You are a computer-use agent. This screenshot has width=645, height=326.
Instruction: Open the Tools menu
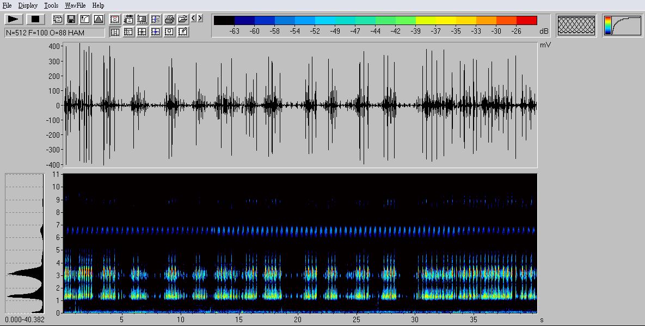click(51, 5)
